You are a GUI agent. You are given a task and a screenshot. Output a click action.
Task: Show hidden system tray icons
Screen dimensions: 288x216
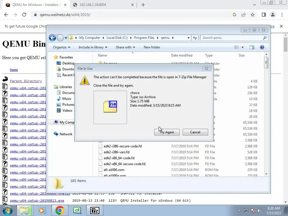click(239, 211)
